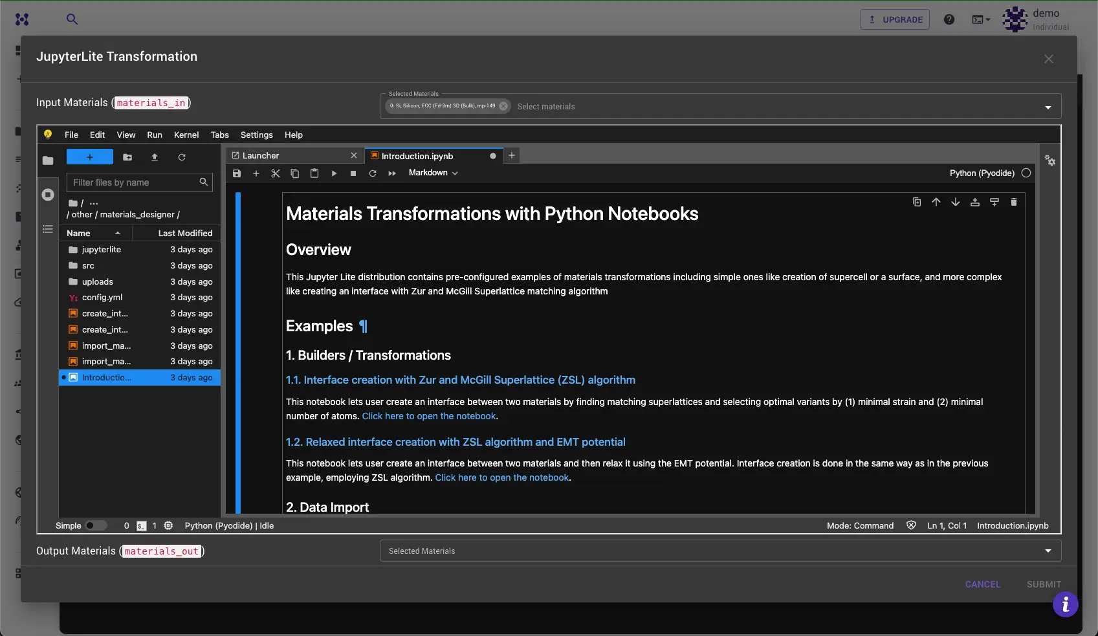The image size is (1098, 636).
Task: Open the Kernel menu
Action: [x=186, y=135]
